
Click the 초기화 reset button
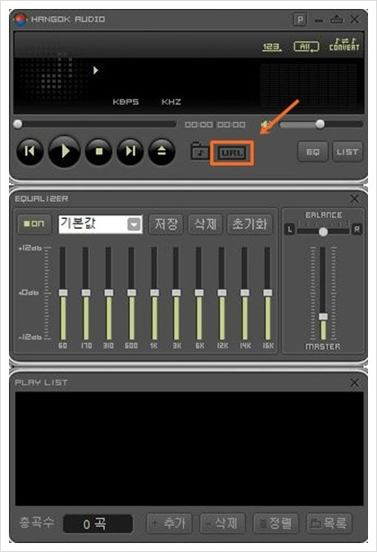(250, 223)
